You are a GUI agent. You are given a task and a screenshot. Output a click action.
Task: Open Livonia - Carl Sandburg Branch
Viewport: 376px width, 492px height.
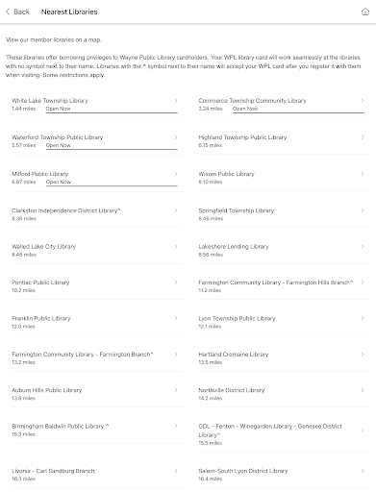(x=97, y=475)
